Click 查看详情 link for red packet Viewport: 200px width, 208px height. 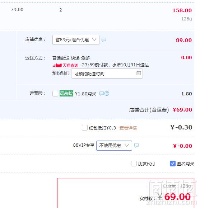coord(128,128)
